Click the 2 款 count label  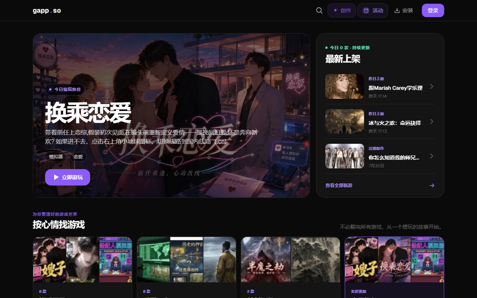coord(251,291)
